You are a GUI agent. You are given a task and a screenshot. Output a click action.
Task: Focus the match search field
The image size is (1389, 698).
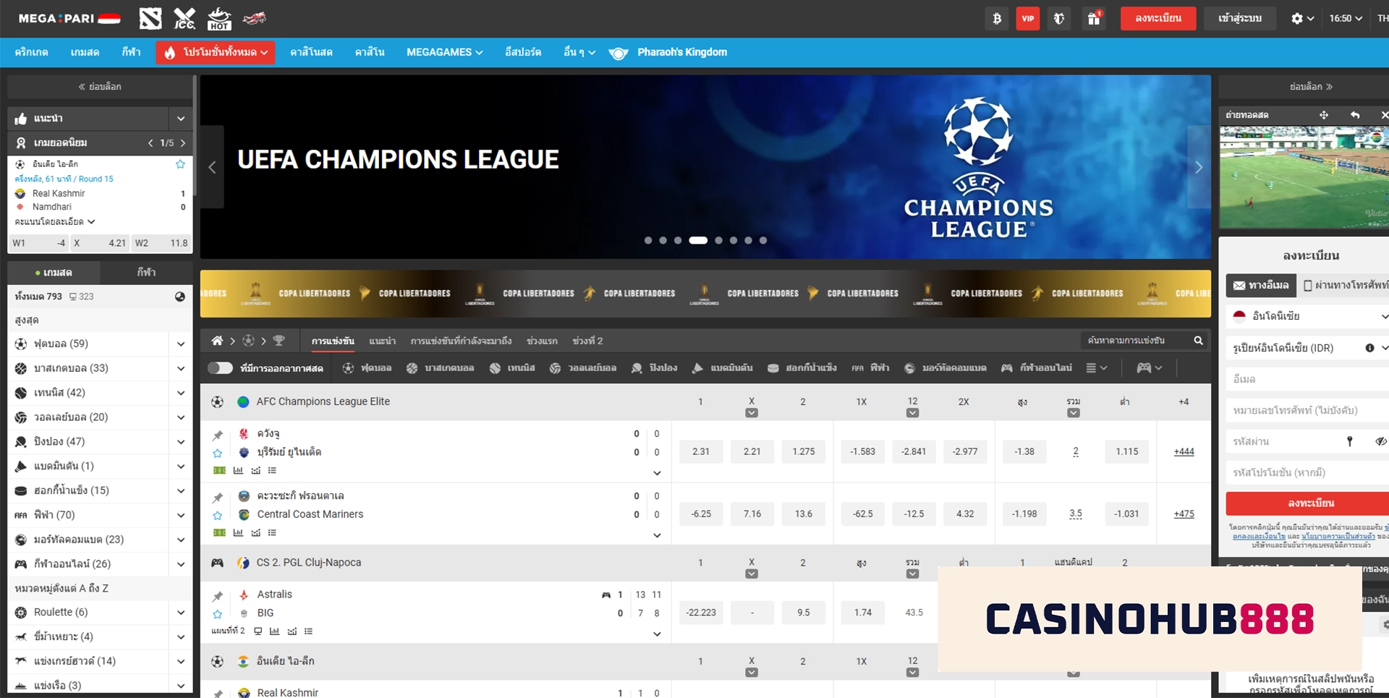(1136, 341)
